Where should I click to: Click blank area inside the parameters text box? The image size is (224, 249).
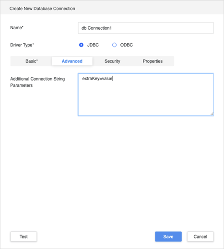click(x=146, y=99)
